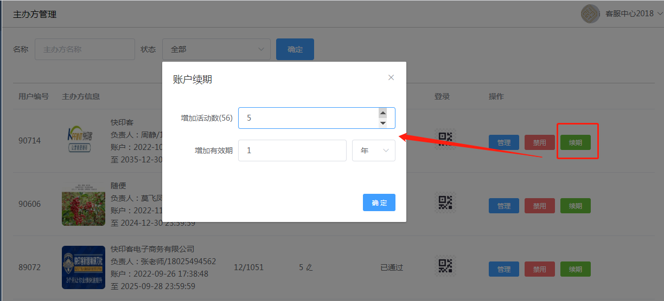Click the up arrow on 增加活动数 spinner

[382, 113]
